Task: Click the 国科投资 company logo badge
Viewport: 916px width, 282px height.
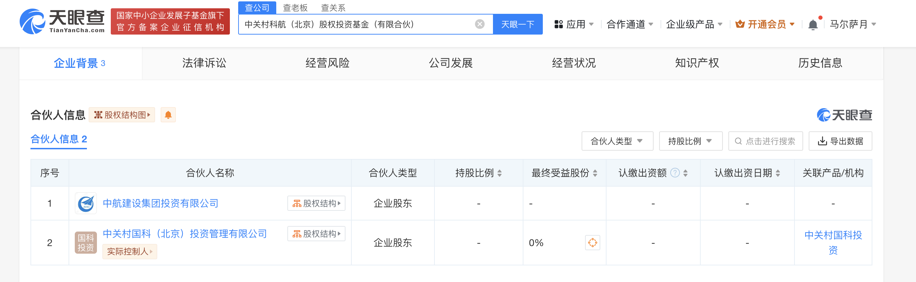Action: pyautogui.click(x=86, y=243)
